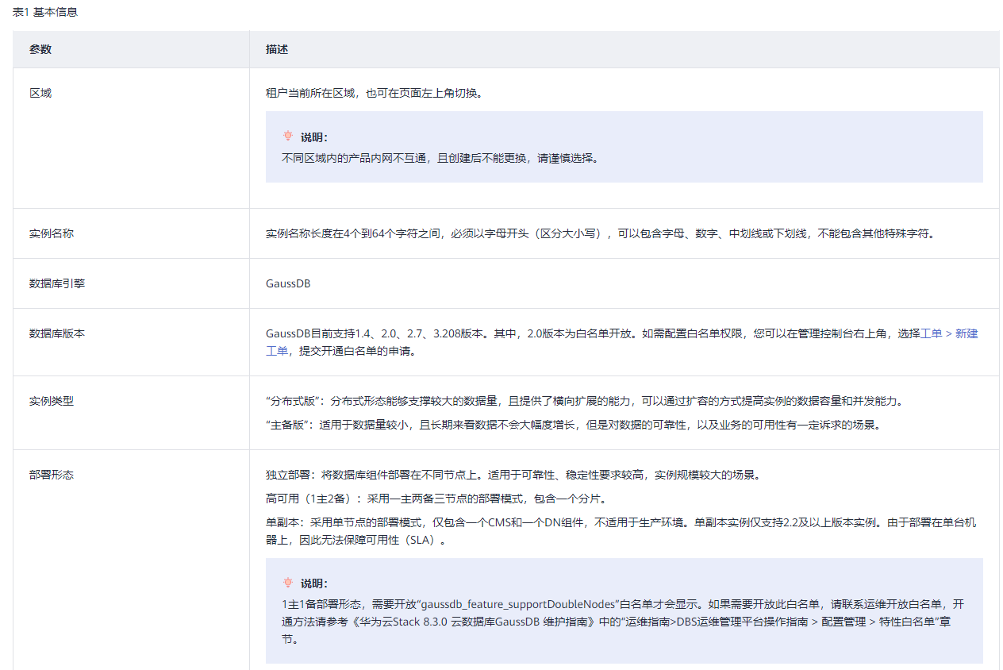Image resolution: width=1003 pixels, height=670 pixels.
Task: Click the 实例名称长度在4个到64个字符之间 description
Action: 601,233
